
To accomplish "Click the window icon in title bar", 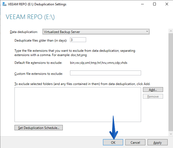I will click(x=4, y=4).
